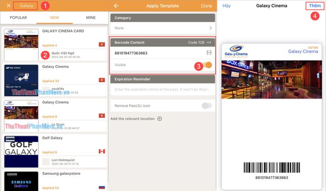Open GALAXY CINEMA CARD template thumbnail
The width and height of the screenshot is (326, 191).
coord(21,45)
